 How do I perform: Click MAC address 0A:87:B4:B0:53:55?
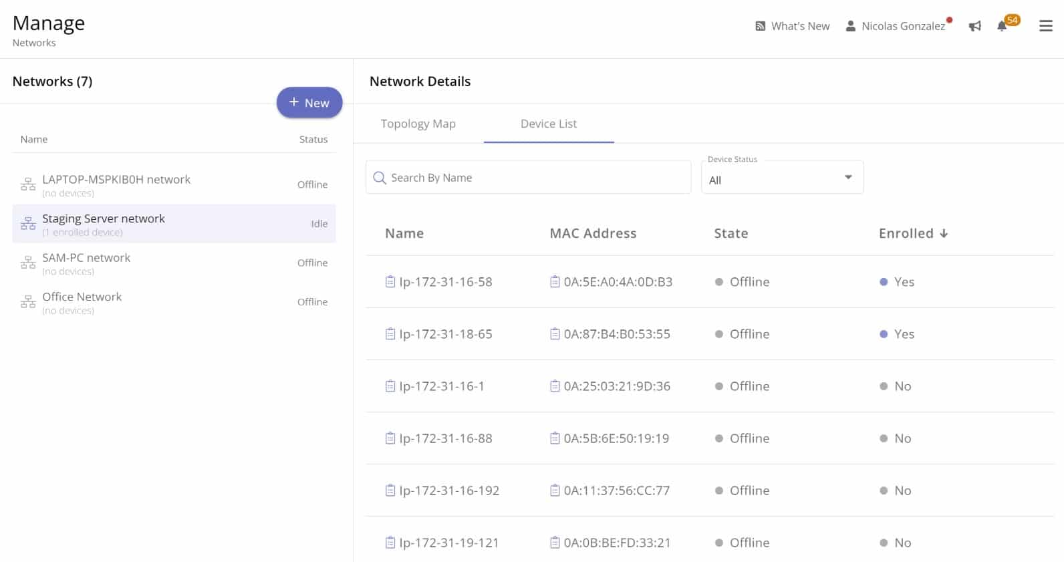point(617,334)
